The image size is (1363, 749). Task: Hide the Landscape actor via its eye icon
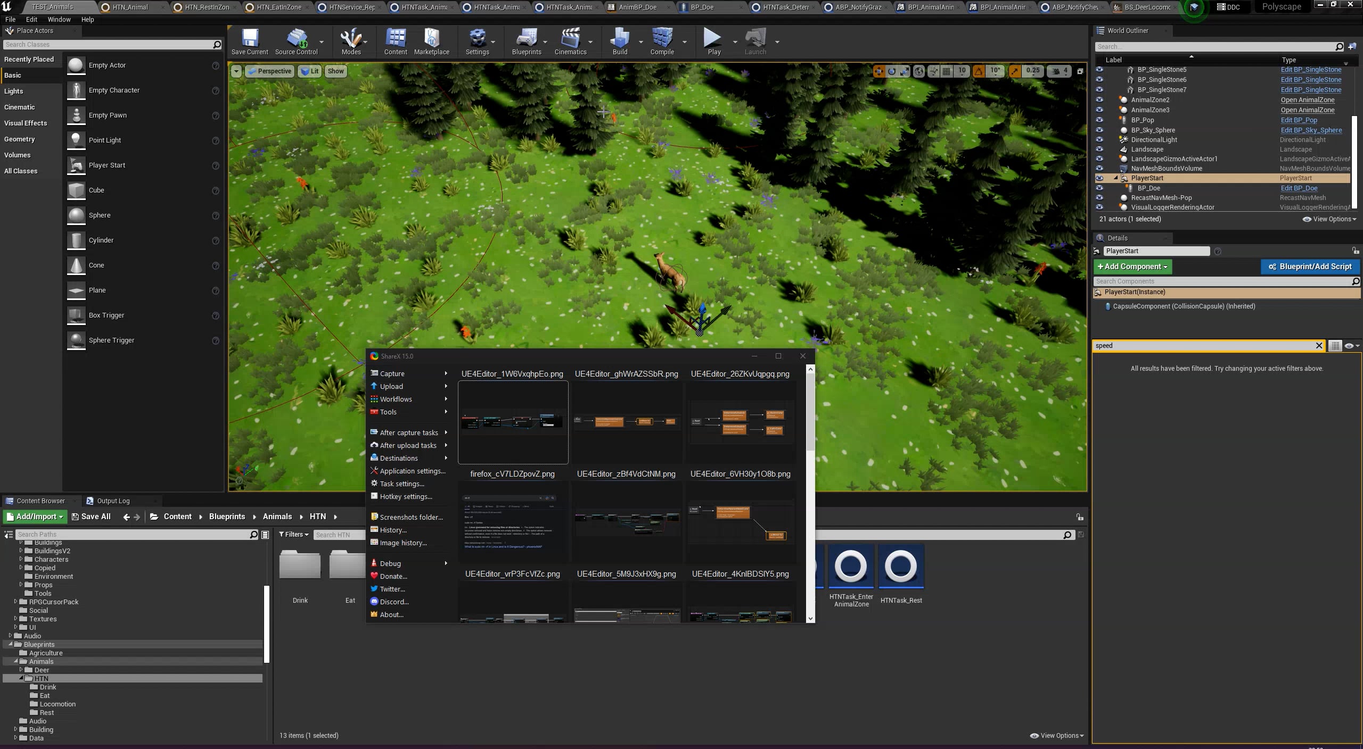[x=1099, y=149]
